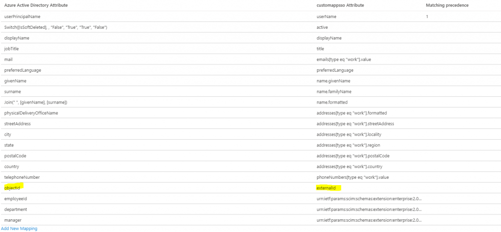Open the preferredLanguage mapping
The height and width of the screenshot is (232, 501).
click(23, 70)
